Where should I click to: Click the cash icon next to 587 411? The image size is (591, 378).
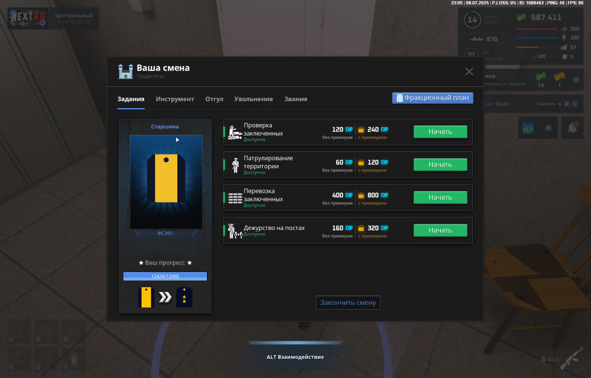click(x=522, y=17)
